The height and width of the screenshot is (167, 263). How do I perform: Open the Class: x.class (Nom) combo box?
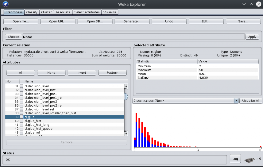[x=185, y=101]
